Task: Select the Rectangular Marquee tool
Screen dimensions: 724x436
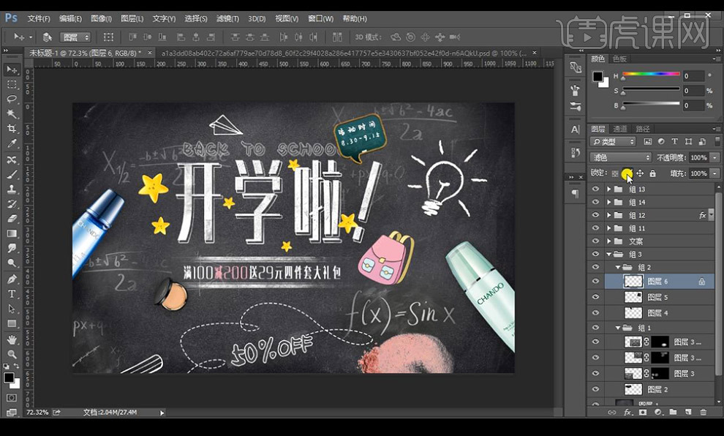Action: coord(12,85)
